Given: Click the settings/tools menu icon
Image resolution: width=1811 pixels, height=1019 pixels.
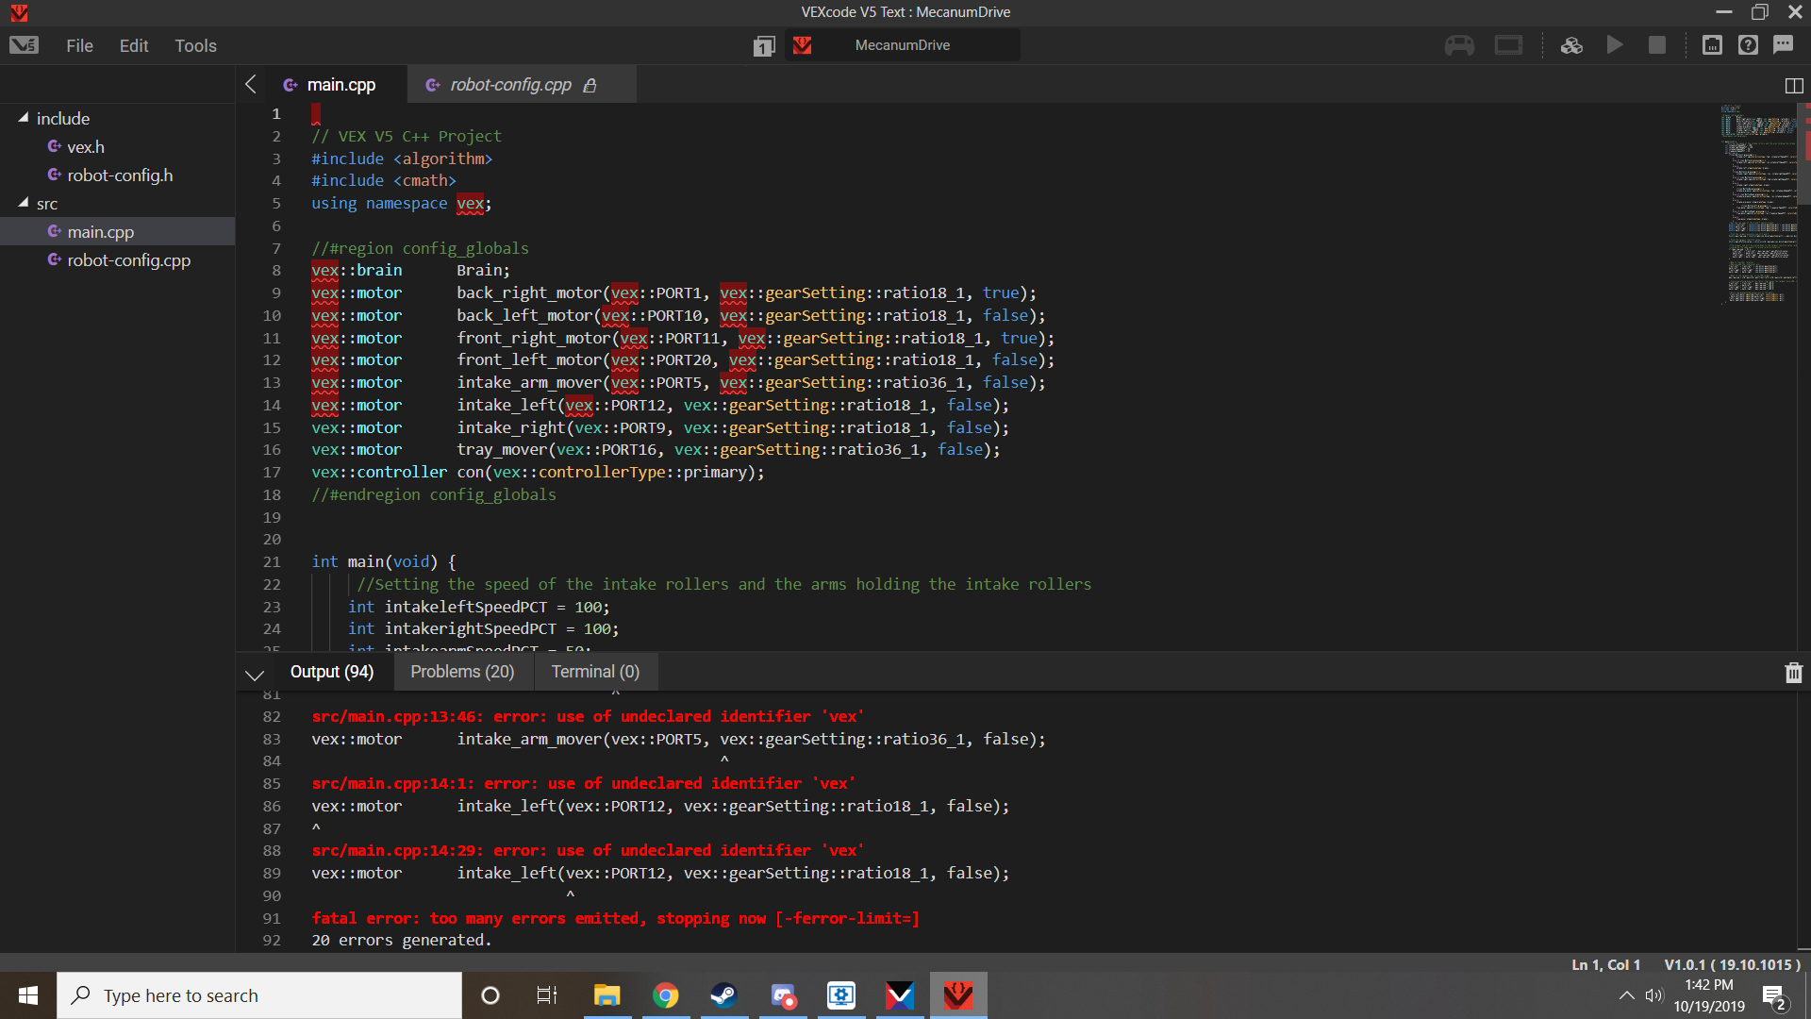Looking at the screenshot, I should [x=195, y=46].
